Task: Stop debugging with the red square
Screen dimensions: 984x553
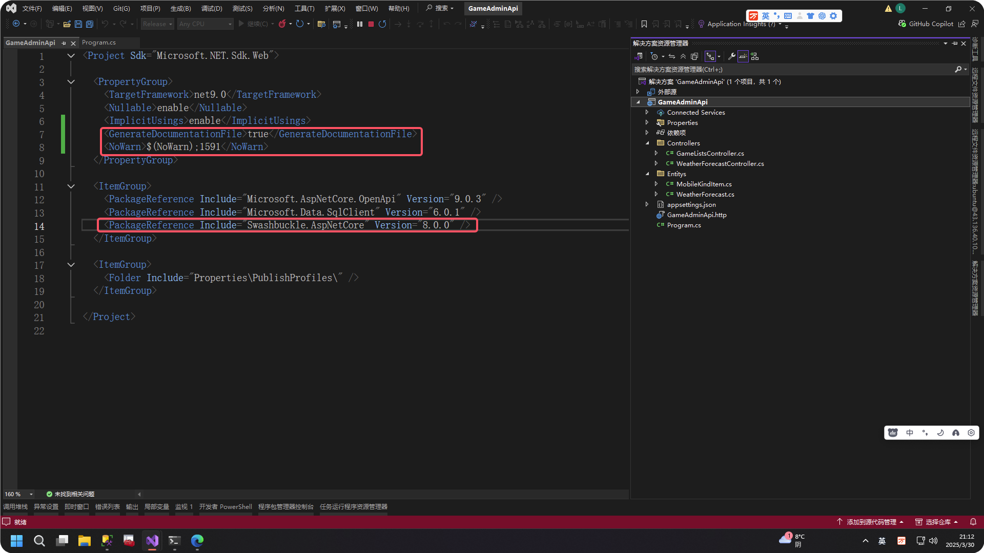Action: tap(371, 24)
